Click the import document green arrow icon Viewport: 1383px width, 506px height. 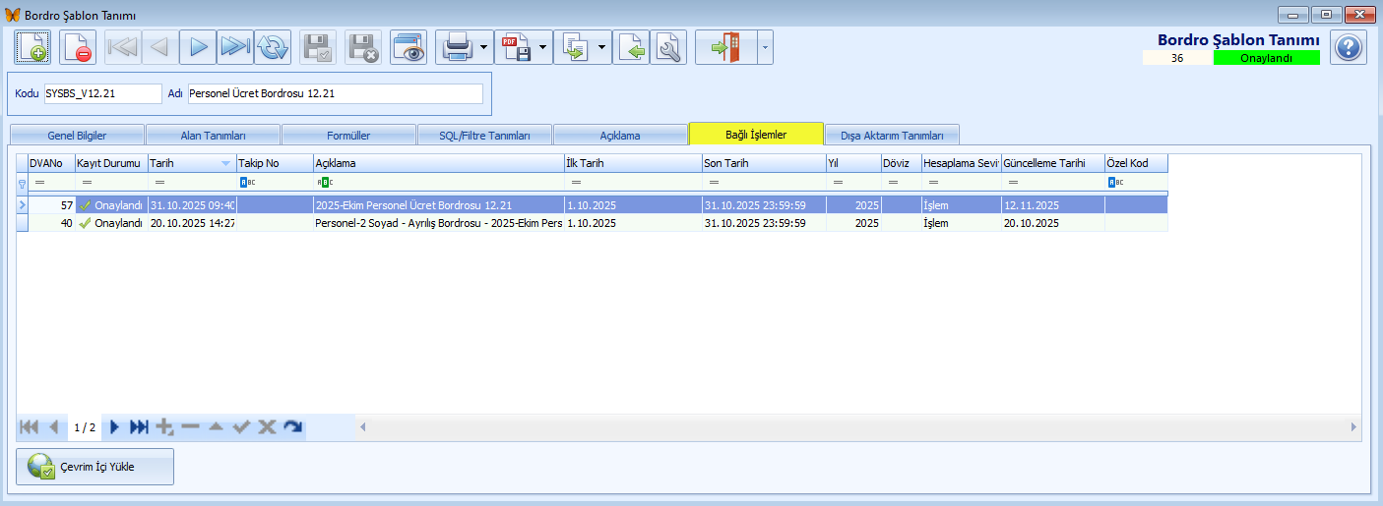click(x=631, y=47)
